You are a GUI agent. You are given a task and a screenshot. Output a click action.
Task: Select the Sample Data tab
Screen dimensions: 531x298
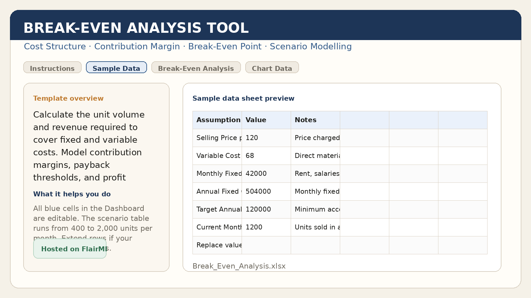point(116,68)
